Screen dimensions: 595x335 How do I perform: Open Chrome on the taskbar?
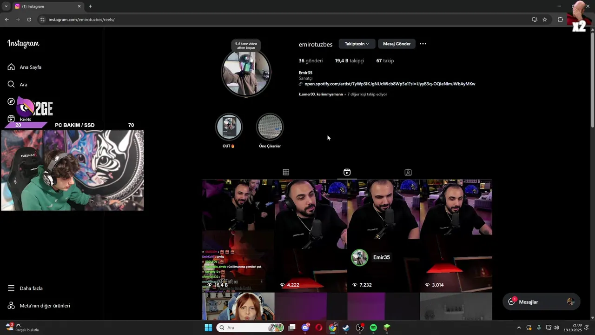(x=332, y=328)
